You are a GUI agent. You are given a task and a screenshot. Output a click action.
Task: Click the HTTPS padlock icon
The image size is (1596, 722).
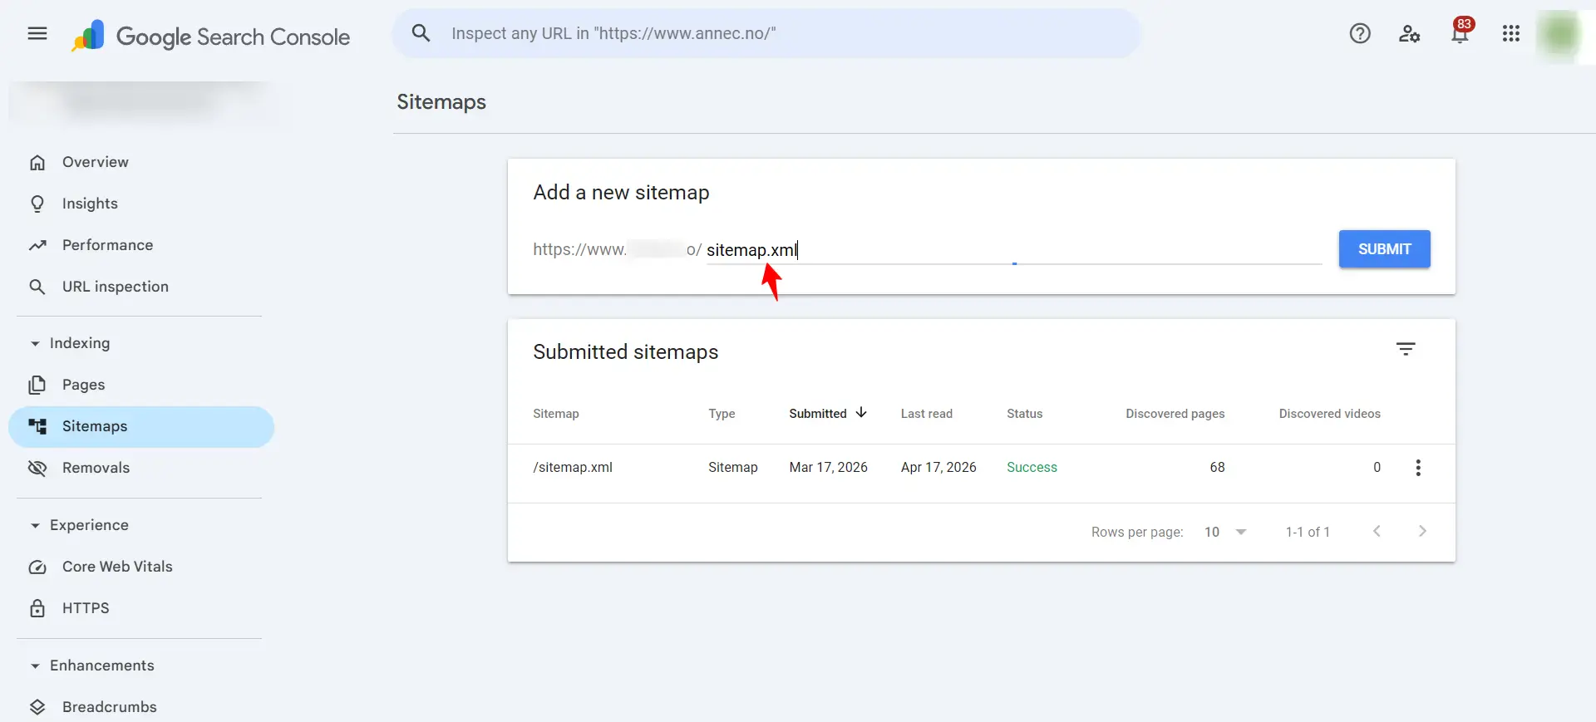pyautogui.click(x=37, y=608)
